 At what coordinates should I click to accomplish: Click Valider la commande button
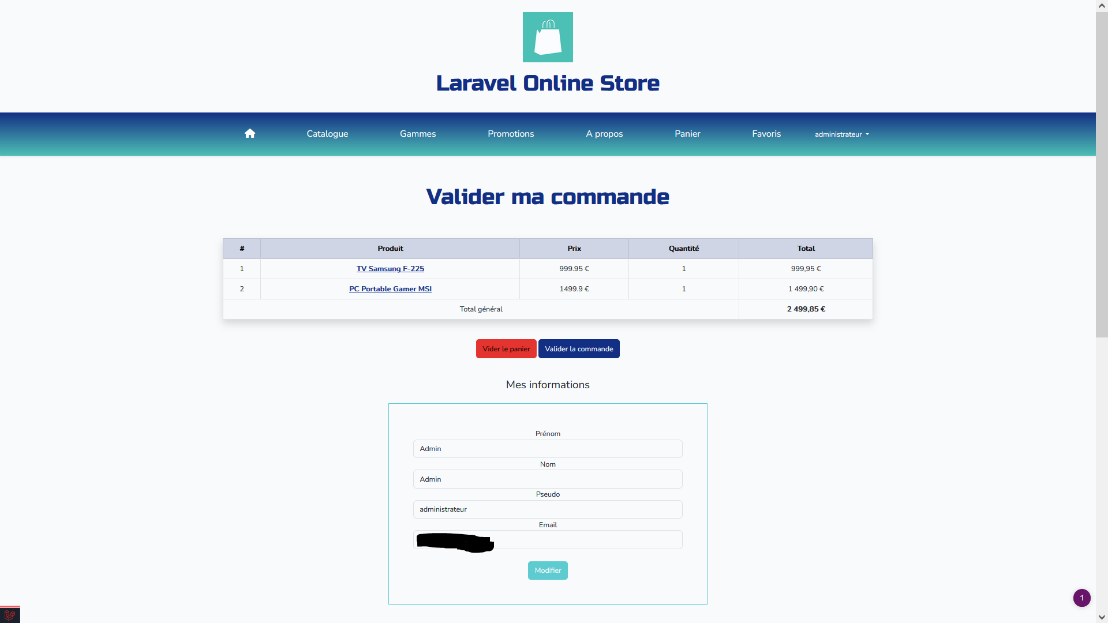579,348
